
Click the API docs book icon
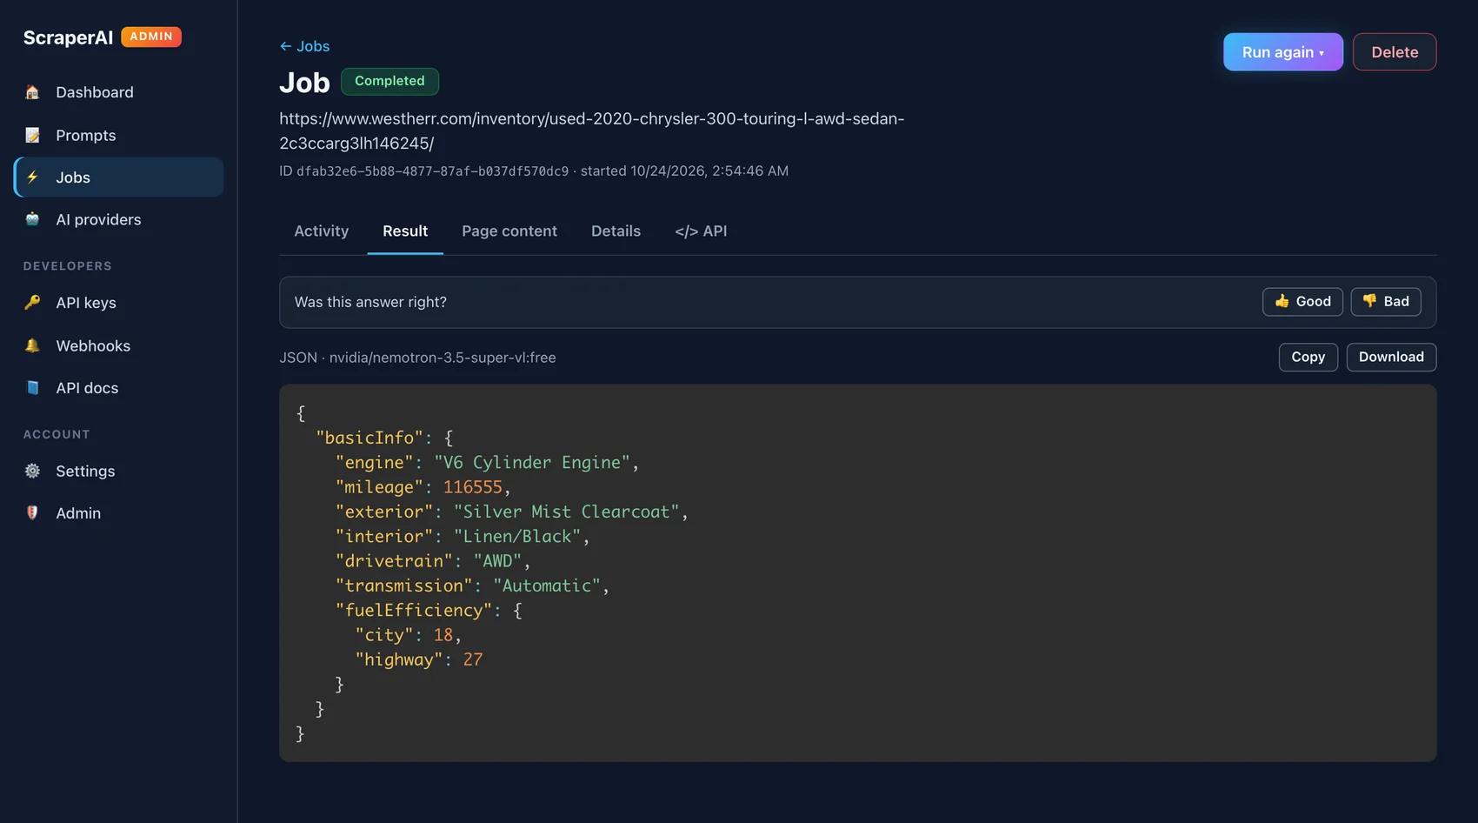pos(32,388)
